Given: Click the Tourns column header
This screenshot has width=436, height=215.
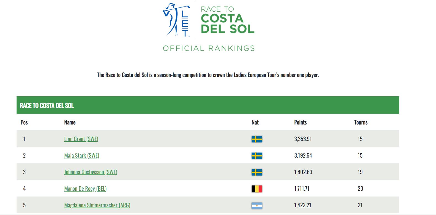Looking at the screenshot, I should 361,122.
